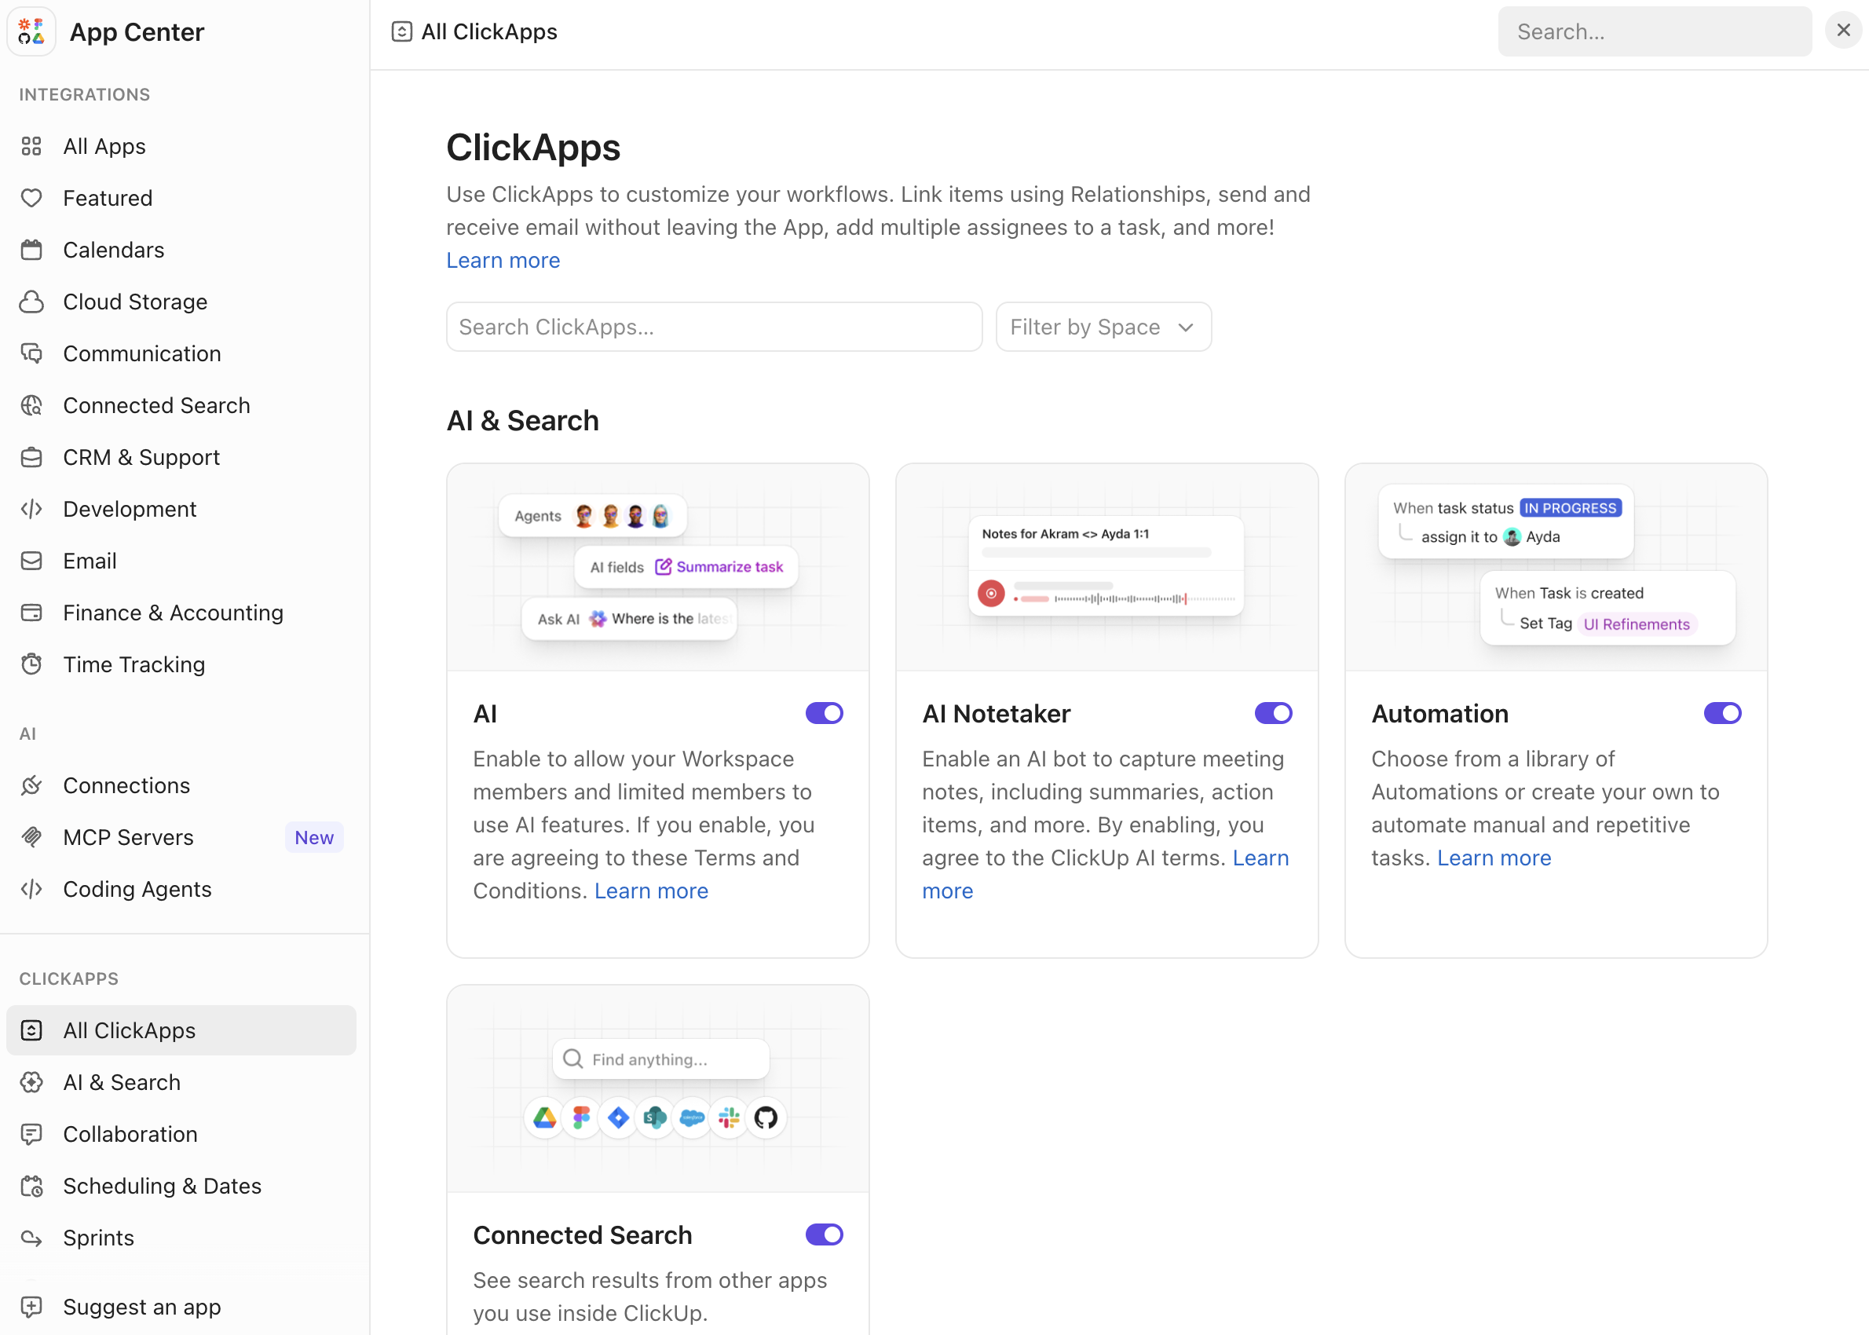Focus the Search ClickApps input field
The height and width of the screenshot is (1335, 1869).
point(715,327)
